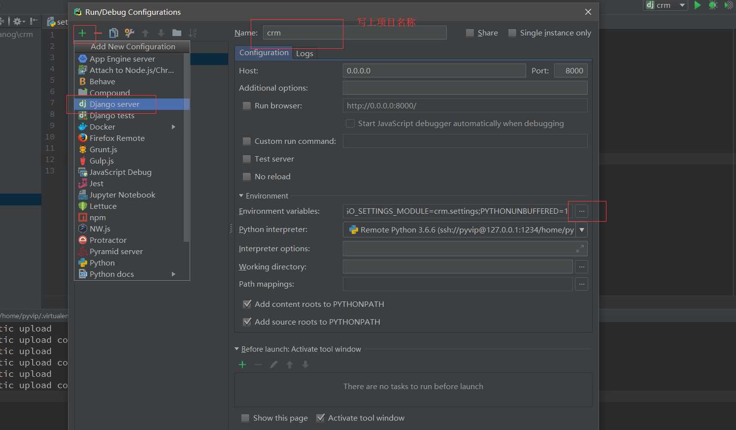Click the Sort Configurations icon

point(193,33)
